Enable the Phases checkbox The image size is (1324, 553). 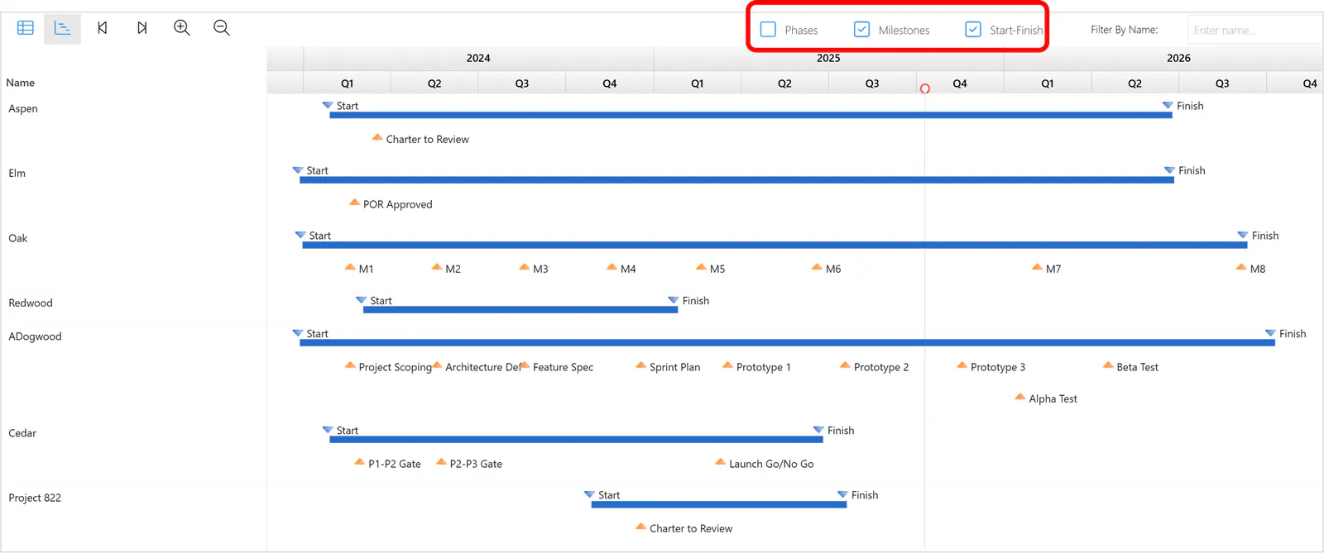click(768, 30)
